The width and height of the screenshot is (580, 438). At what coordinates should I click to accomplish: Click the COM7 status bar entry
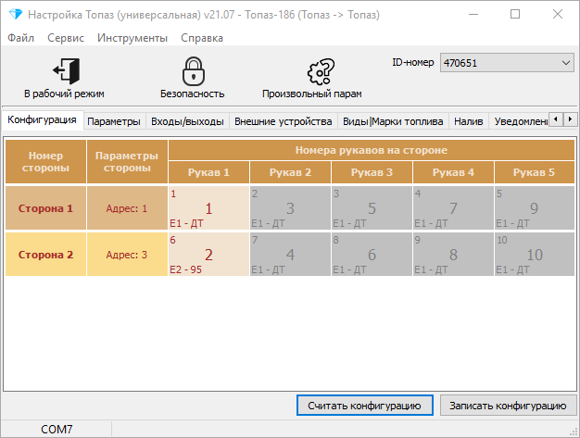click(57, 429)
